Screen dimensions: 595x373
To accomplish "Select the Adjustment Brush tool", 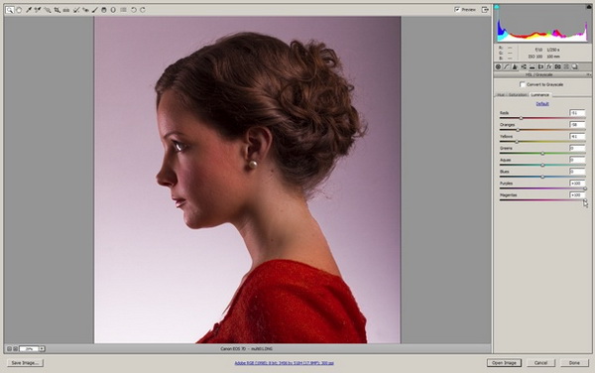I will (95, 10).
